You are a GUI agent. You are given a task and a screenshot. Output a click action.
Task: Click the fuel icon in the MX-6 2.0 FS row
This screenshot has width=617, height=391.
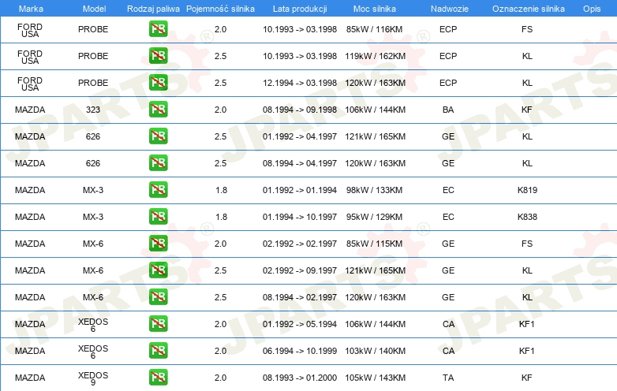[158, 244]
